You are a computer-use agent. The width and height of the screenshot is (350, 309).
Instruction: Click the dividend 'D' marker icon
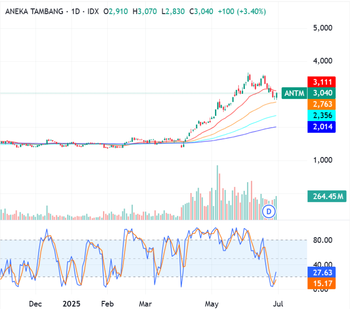(269, 211)
